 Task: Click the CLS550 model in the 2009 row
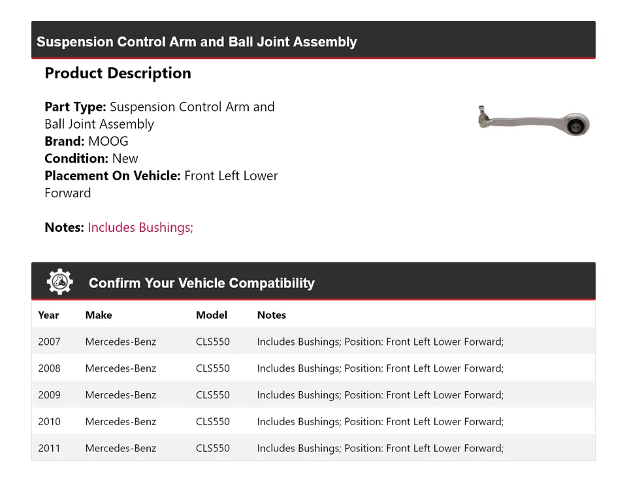213,395
